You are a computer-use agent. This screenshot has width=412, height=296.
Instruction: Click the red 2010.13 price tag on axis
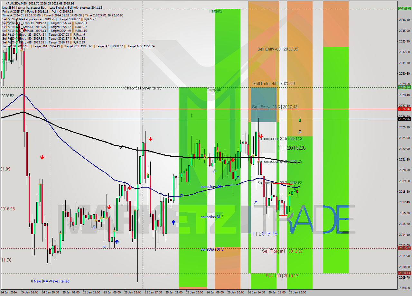404,273
